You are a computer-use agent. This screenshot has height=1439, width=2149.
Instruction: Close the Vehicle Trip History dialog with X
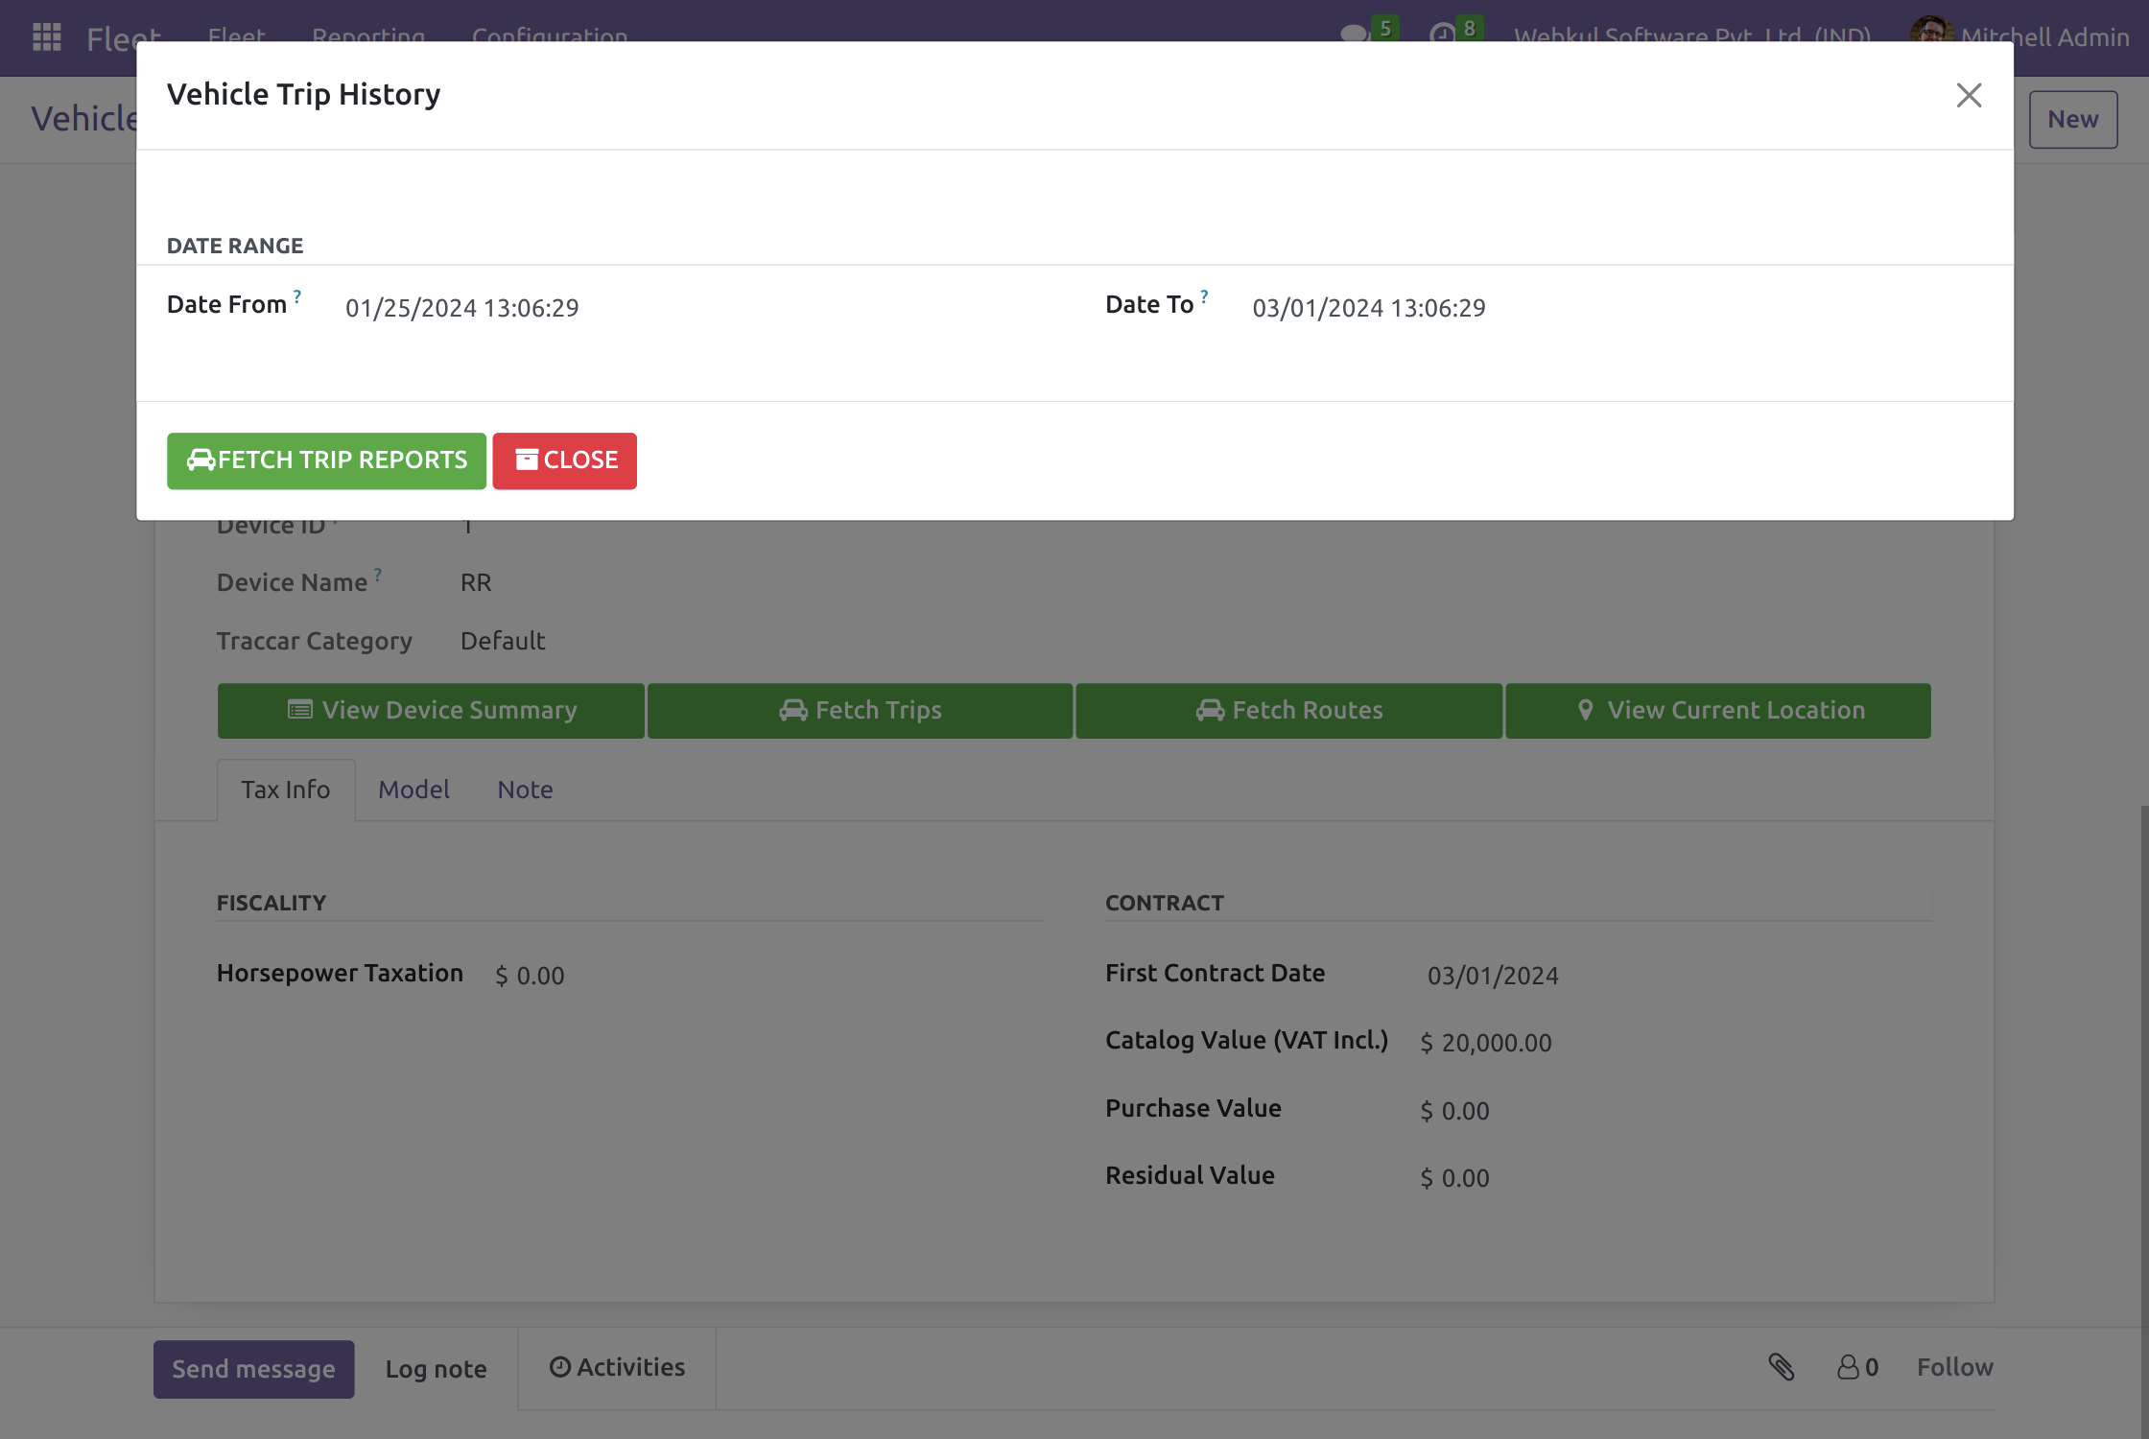[1969, 95]
